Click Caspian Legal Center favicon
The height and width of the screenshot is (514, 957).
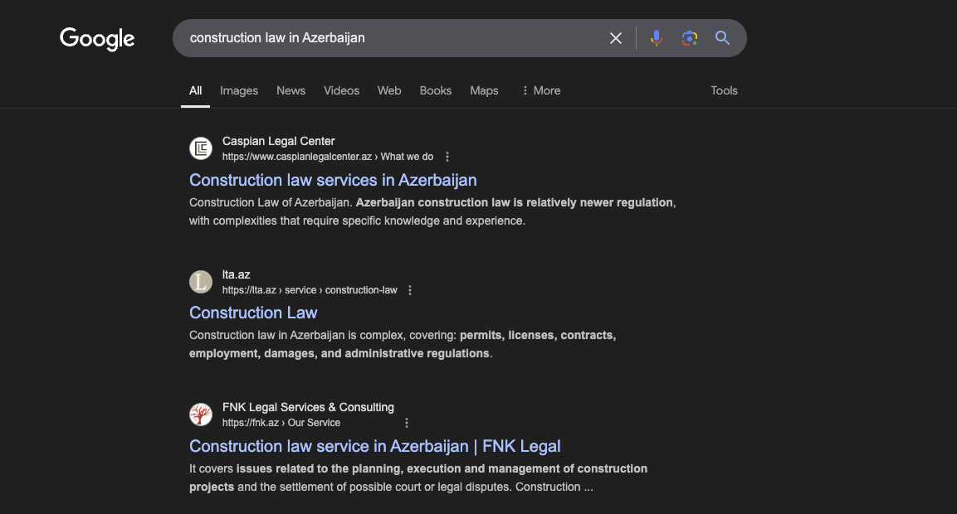point(201,148)
